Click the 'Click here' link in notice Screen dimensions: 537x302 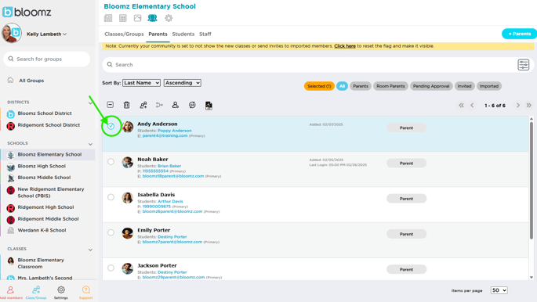click(345, 46)
